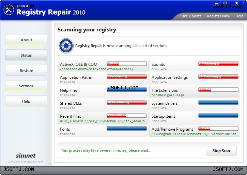This screenshot has height=175, width=247.
Task: Click the Registry Repair 2010 title
Action: tap(51, 12)
